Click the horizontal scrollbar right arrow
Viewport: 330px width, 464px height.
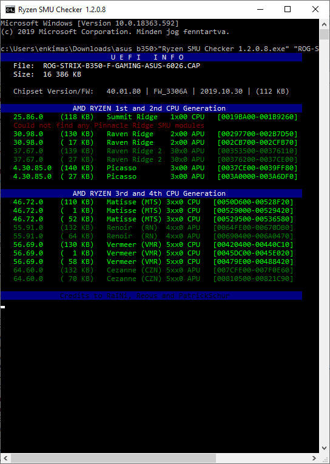coord(315,458)
